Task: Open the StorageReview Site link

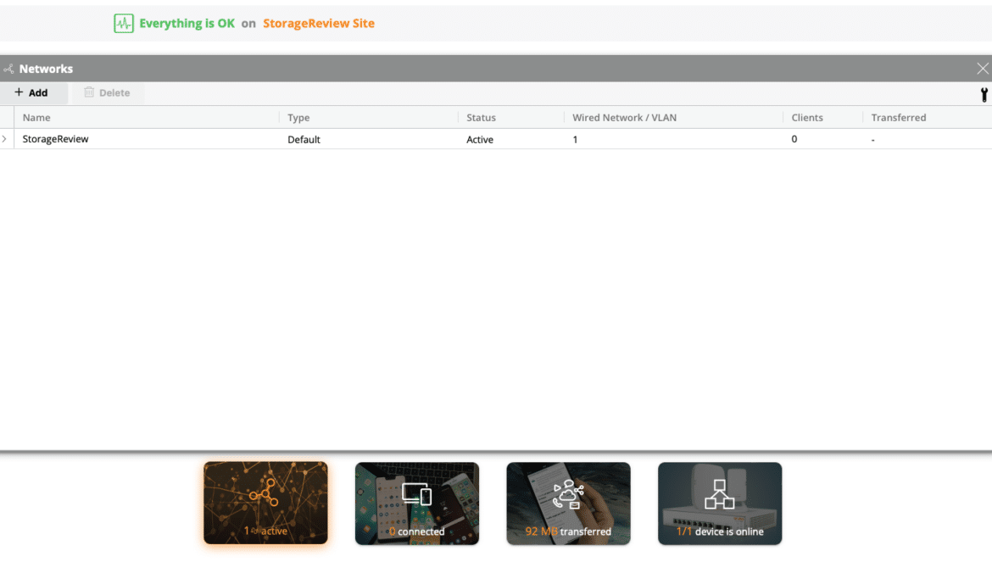Action: [x=318, y=24]
